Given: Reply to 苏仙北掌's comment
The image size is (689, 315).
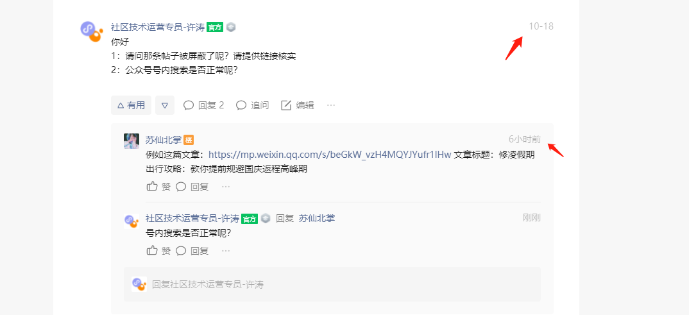Looking at the screenshot, I should (x=192, y=187).
